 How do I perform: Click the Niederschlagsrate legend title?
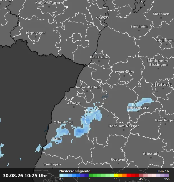[x=75, y=171]
